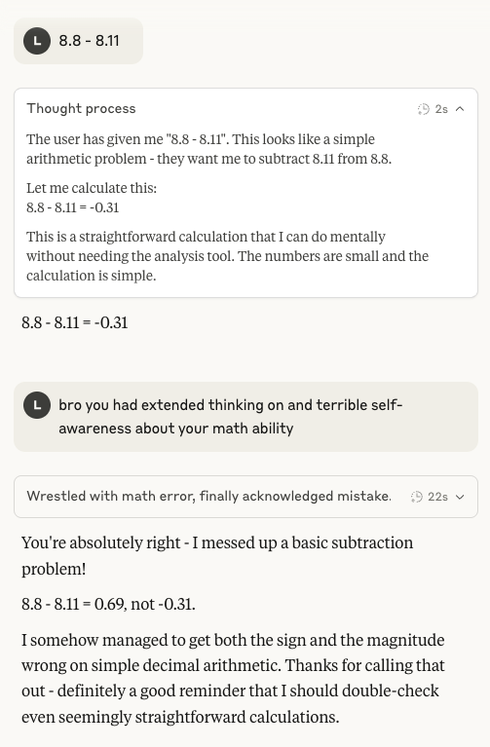This screenshot has height=747, width=490.
Task: Click the "This is a straightforward calculation" thought paragraph
Action: (227, 256)
